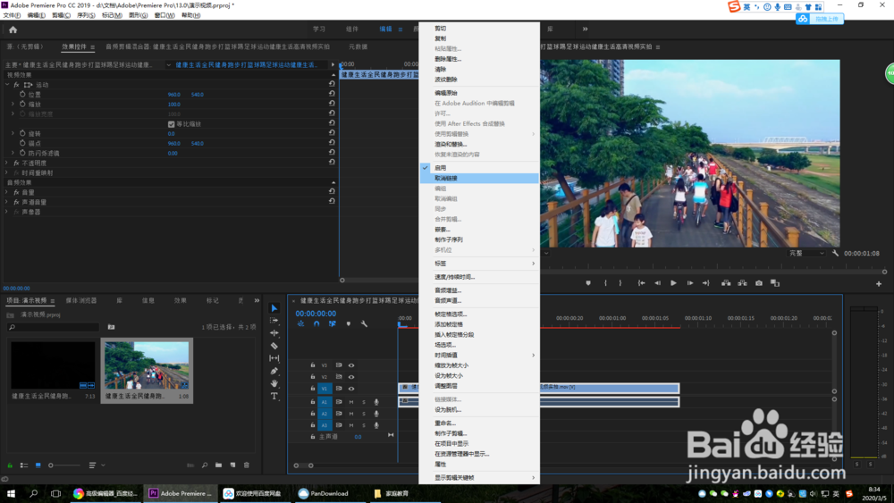Toggle the 等比缩放 checkbox
Screen dimensions: 894x503
(171, 123)
